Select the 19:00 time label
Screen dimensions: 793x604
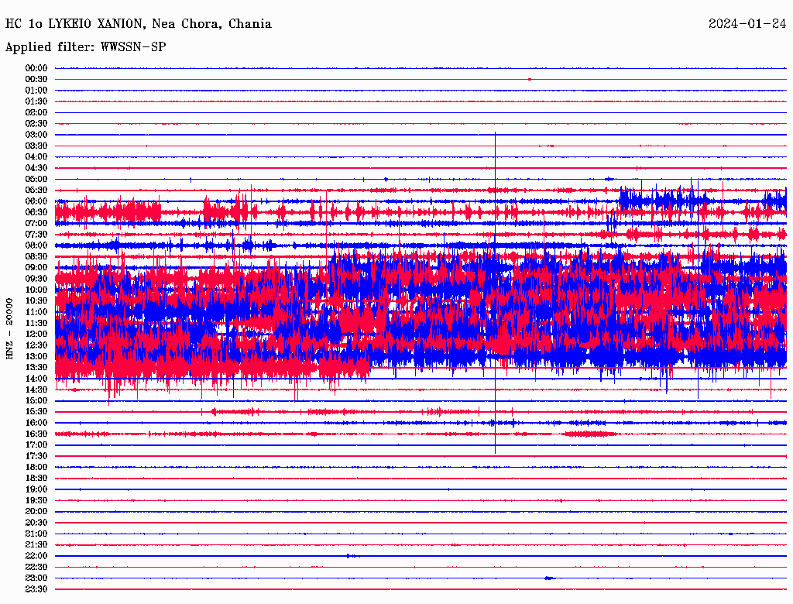(36, 489)
